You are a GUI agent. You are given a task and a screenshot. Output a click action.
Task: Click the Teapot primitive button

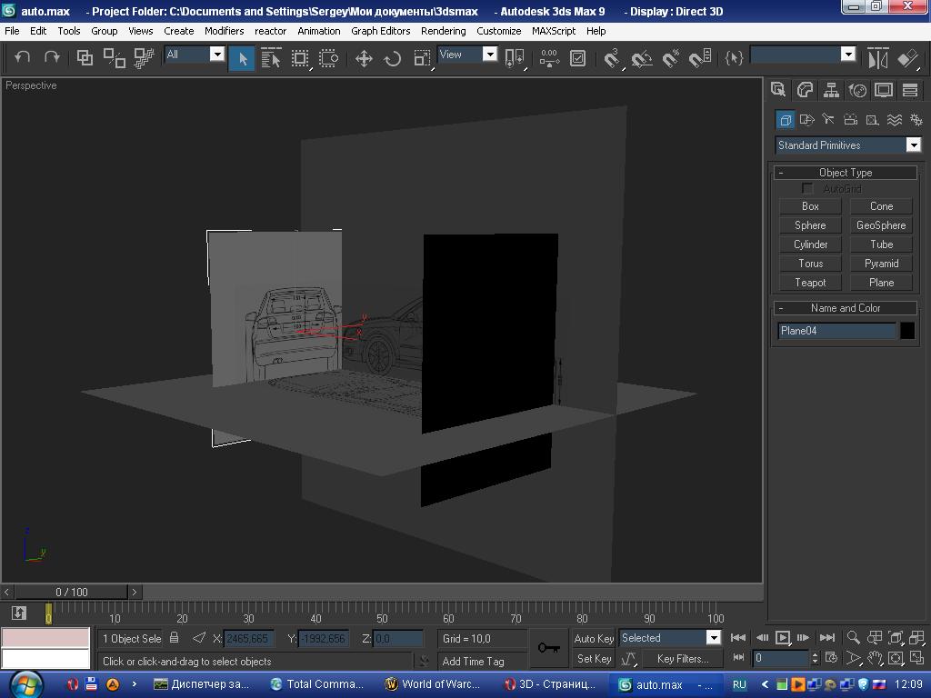pyautogui.click(x=810, y=283)
